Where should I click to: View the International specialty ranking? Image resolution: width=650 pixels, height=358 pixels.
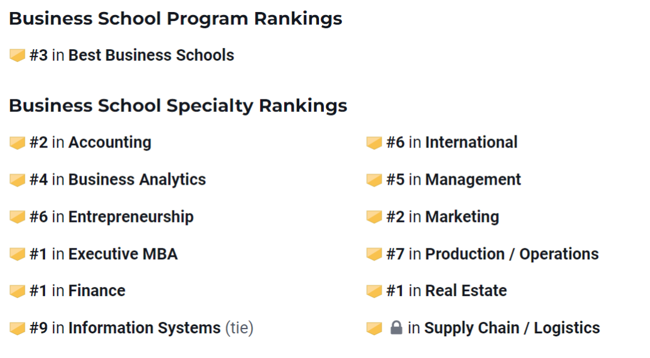(x=471, y=142)
